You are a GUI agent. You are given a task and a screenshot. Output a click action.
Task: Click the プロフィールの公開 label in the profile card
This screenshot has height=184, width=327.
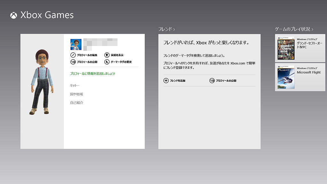click(87, 62)
